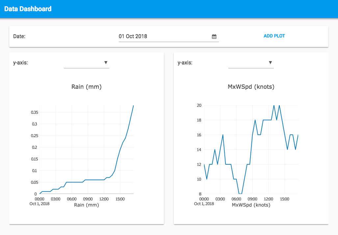
Task: Click the ADD PLOT button
Action: click(x=274, y=36)
